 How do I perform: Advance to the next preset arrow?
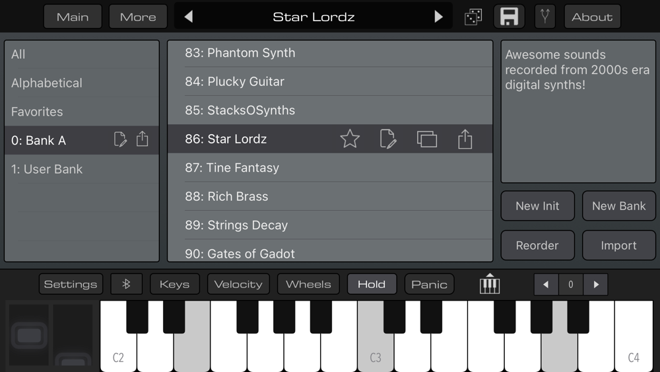coord(438,17)
